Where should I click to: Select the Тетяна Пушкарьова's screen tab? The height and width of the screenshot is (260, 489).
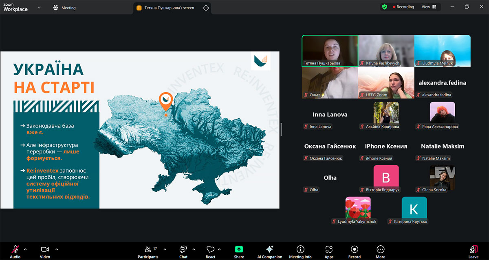pyautogui.click(x=169, y=8)
